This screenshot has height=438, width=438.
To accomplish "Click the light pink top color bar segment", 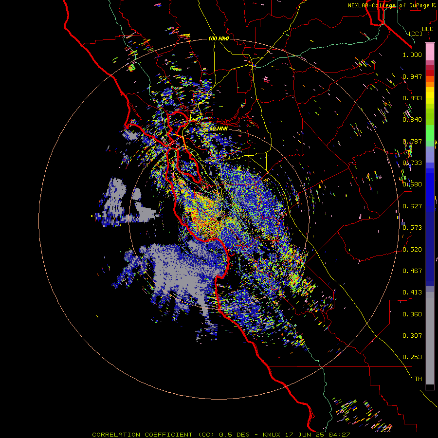I will [430, 52].
